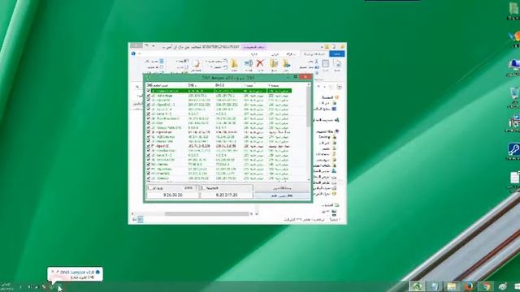Screen dimensions: 520x292
Task: Click the blue Help icon in Explorer window
Action: [x=133, y=54]
